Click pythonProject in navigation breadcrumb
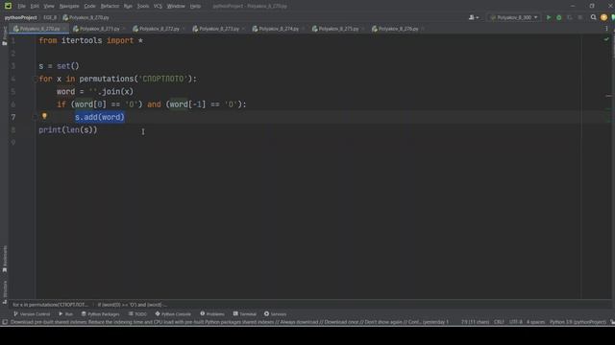This screenshot has width=615, height=345. click(x=20, y=17)
